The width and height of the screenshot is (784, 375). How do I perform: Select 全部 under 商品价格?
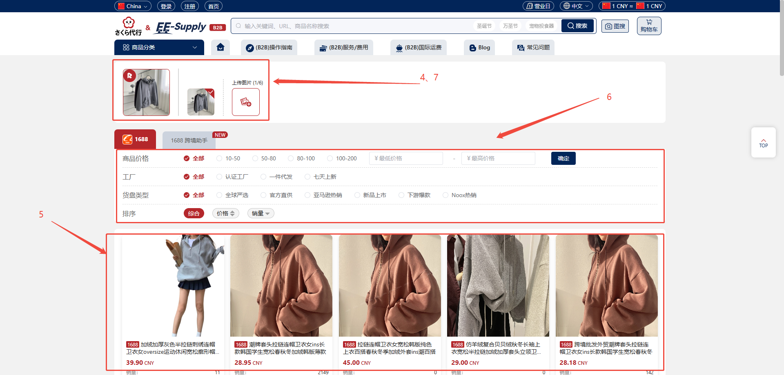pos(194,158)
